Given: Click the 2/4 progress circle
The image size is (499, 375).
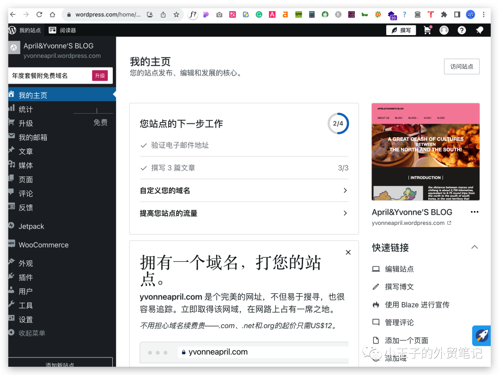Looking at the screenshot, I should coord(338,123).
